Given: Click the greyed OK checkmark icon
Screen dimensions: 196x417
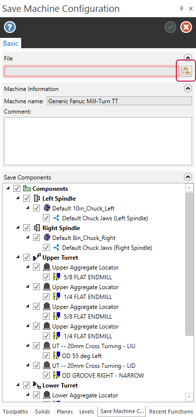Looking at the screenshot, I should point(170,27).
